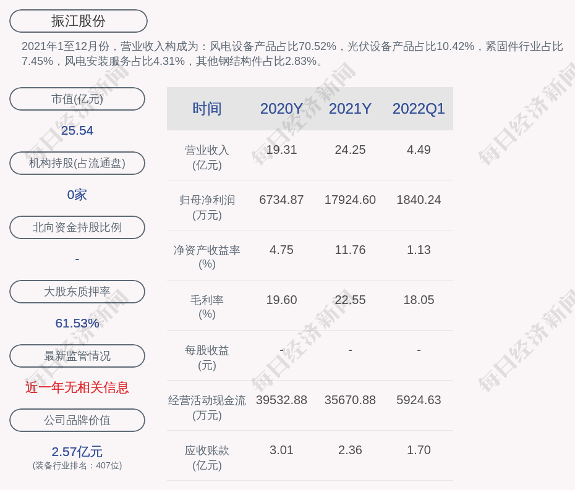Click the 公司品牌价值 label pill
This screenshot has height=490, width=575.
click(x=77, y=420)
